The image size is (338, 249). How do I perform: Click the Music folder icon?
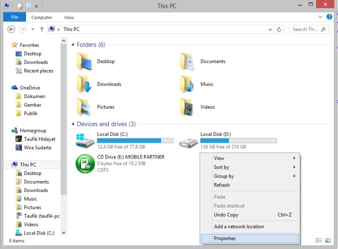click(187, 84)
